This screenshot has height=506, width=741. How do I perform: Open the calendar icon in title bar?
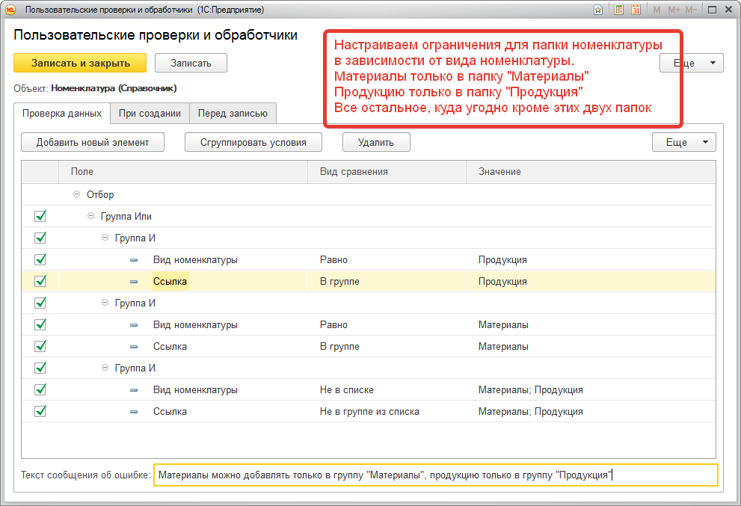point(636,10)
